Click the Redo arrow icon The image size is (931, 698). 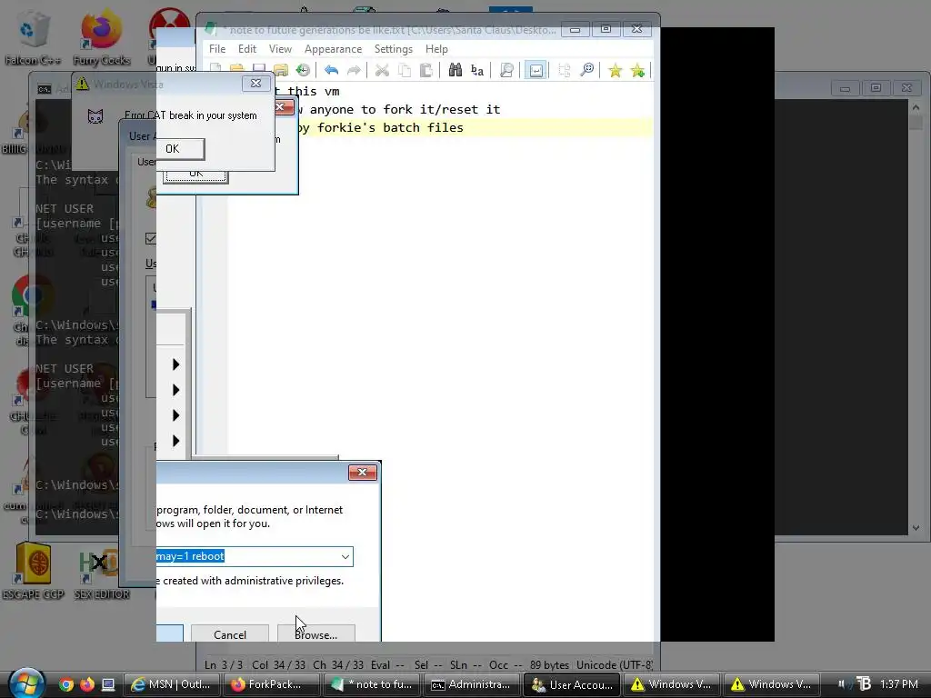coord(354,70)
